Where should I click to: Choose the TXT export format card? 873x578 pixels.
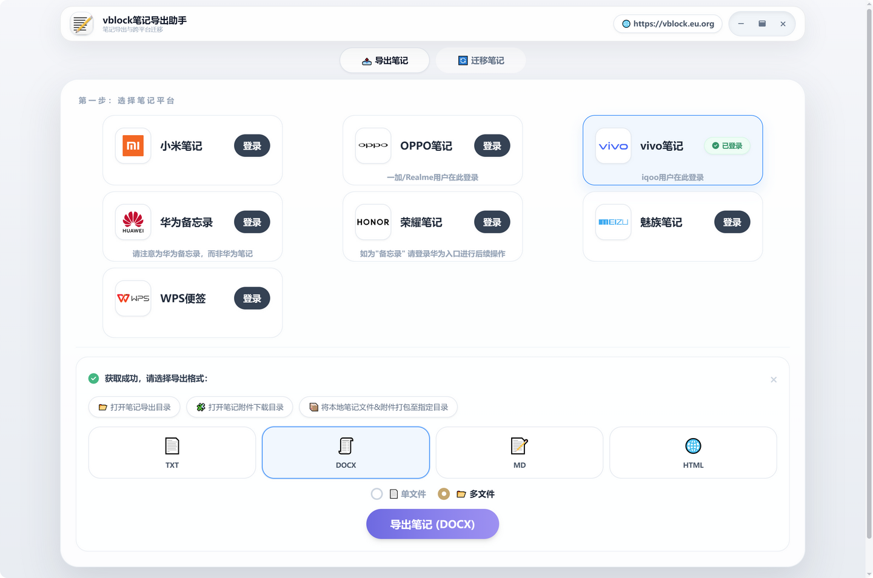tap(172, 453)
